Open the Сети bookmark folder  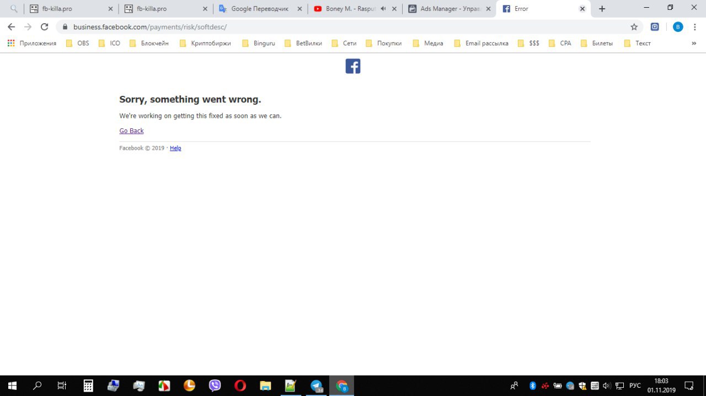(x=344, y=43)
